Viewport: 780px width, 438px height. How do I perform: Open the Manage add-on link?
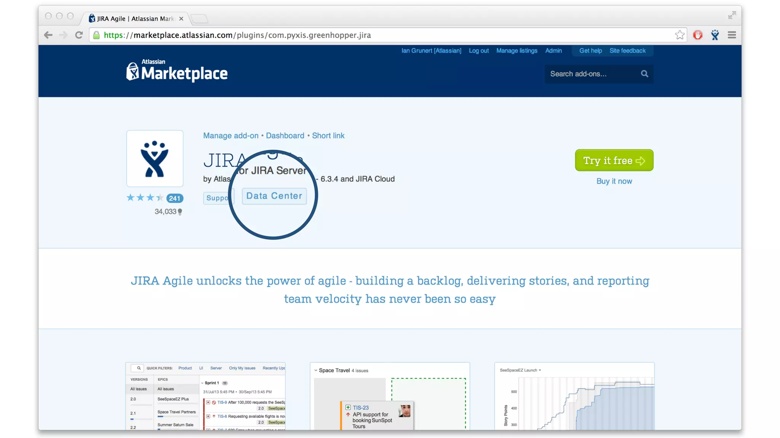230,136
